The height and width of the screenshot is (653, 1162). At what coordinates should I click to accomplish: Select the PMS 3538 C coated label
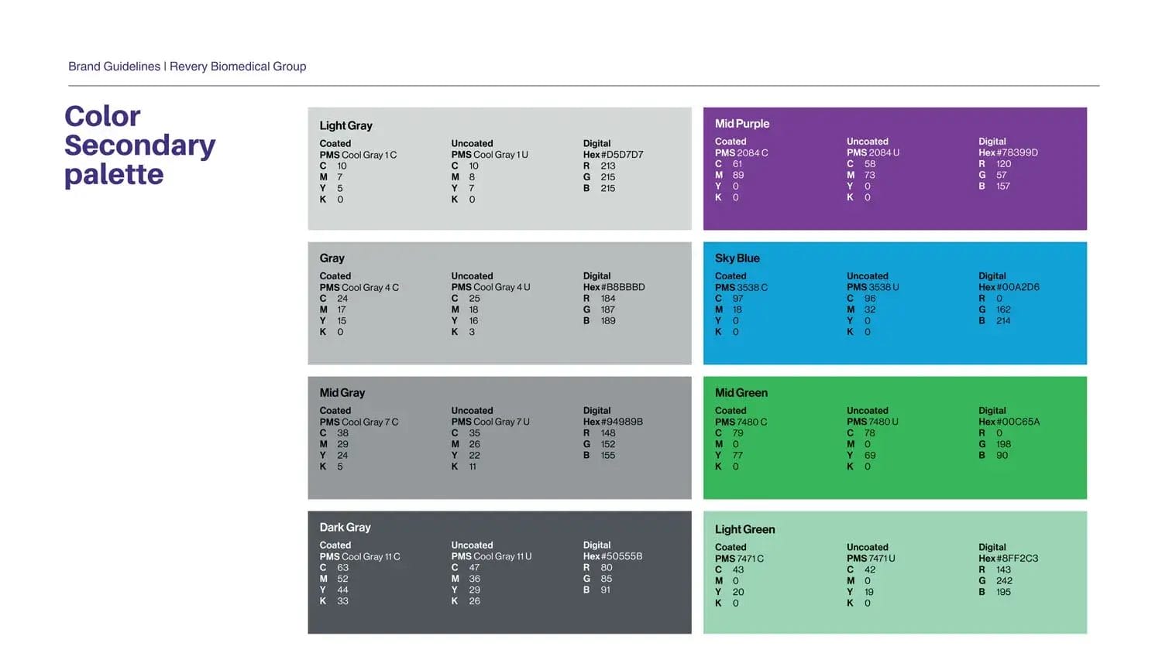coord(741,287)
